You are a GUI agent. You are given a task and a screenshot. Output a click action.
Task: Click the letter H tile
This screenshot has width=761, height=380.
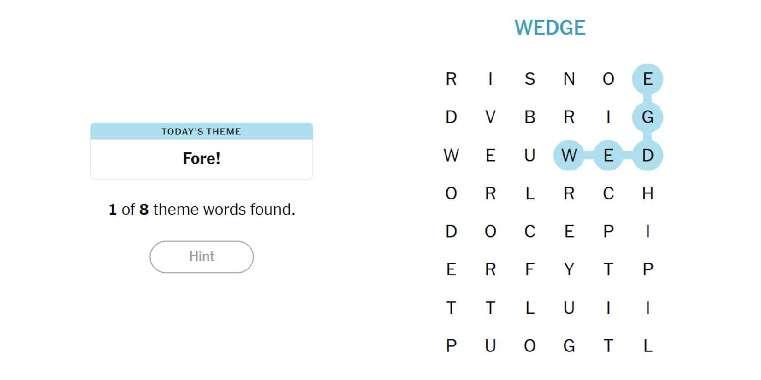(x=648, y=193)
